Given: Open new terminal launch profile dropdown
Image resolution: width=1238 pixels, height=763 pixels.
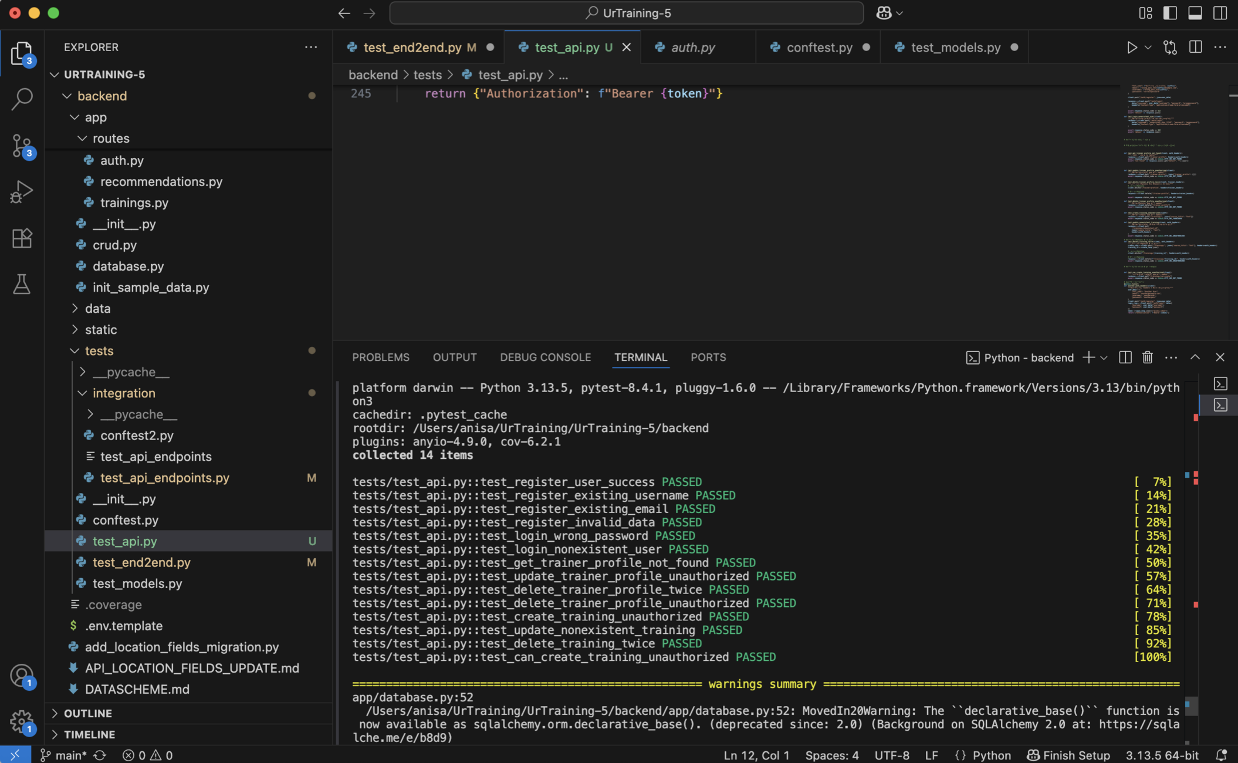Looking at the screenshot, I should pos(1104,357).
